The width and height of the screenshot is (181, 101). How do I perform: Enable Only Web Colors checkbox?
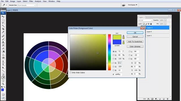click(71, 73)
